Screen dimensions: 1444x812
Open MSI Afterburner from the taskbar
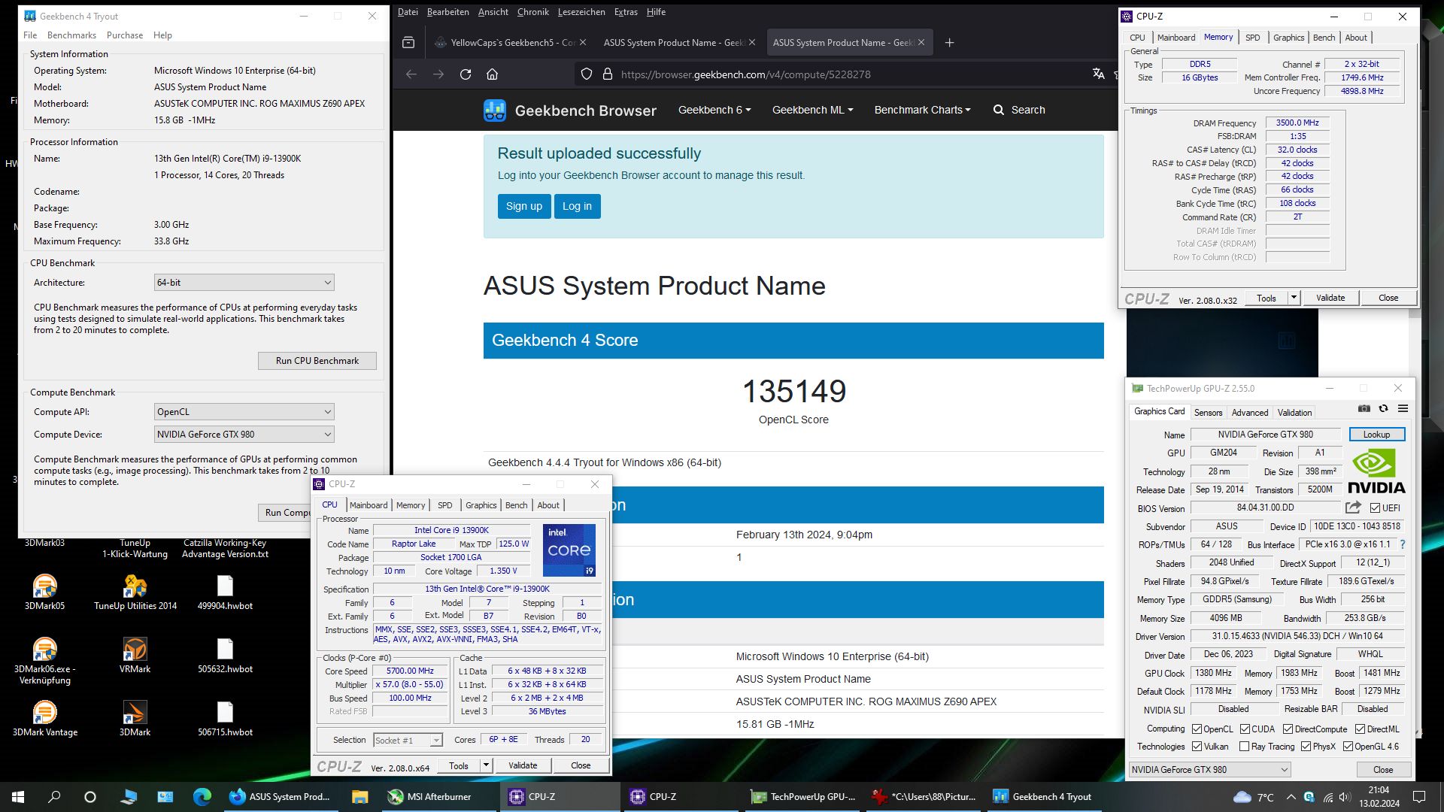431,797
